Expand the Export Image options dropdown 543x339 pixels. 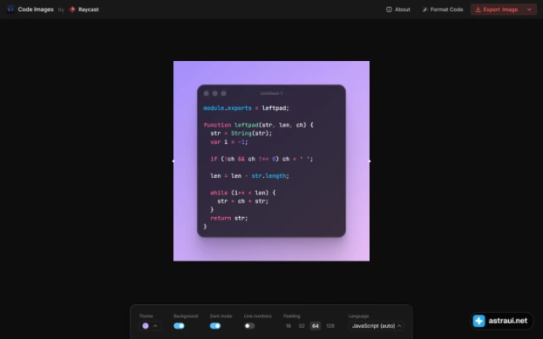tap(529, 9)
